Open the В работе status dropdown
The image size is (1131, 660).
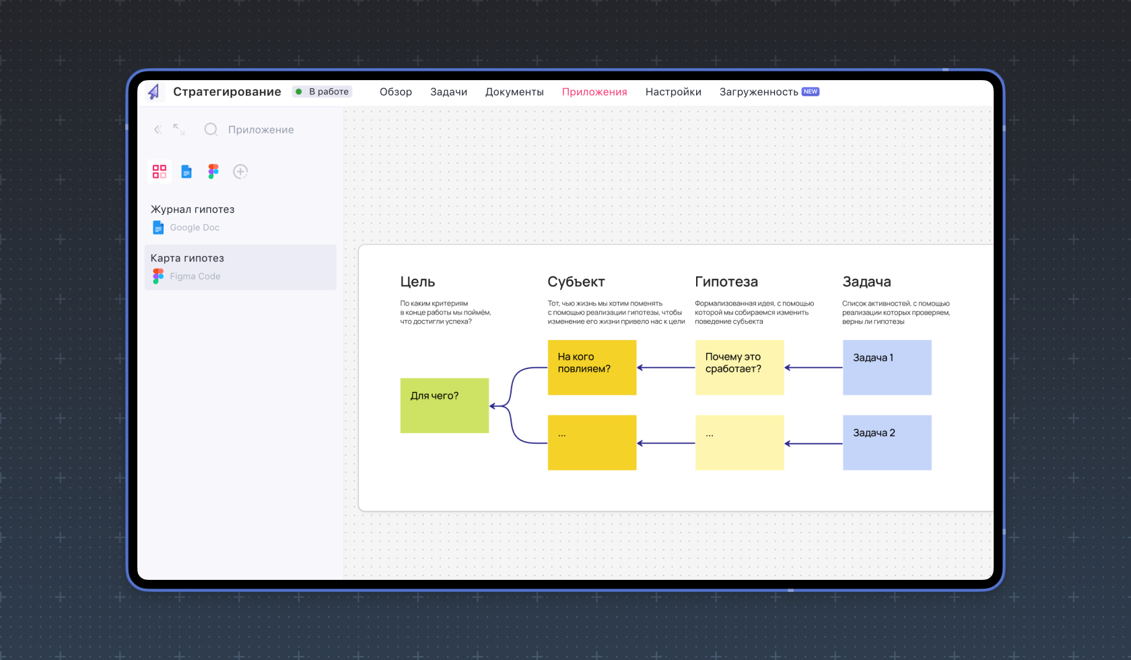(x=322, y=92)
